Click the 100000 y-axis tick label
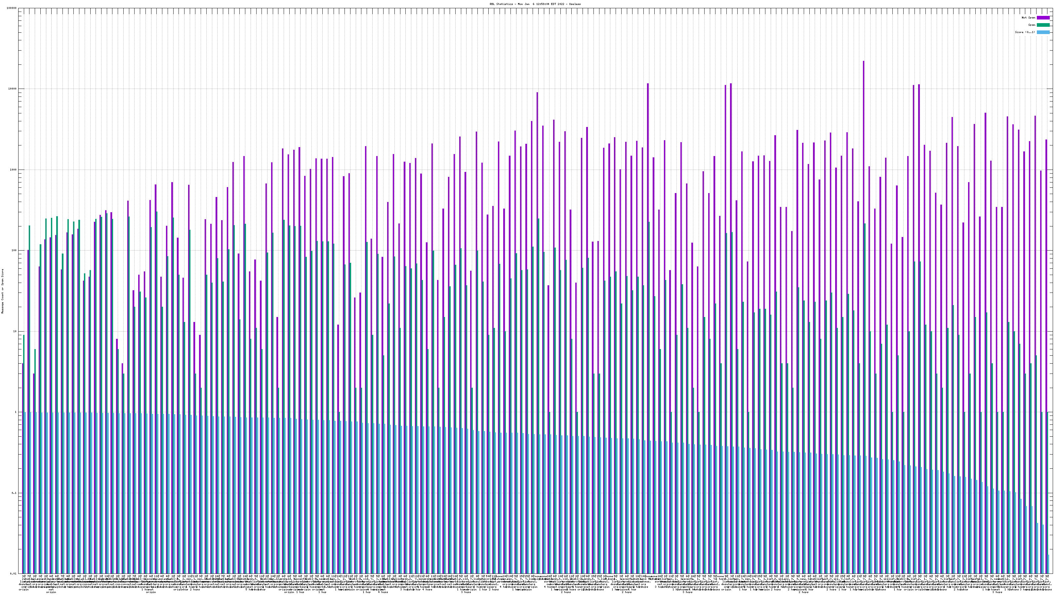 pyautogui.click(x=12, y=8)
